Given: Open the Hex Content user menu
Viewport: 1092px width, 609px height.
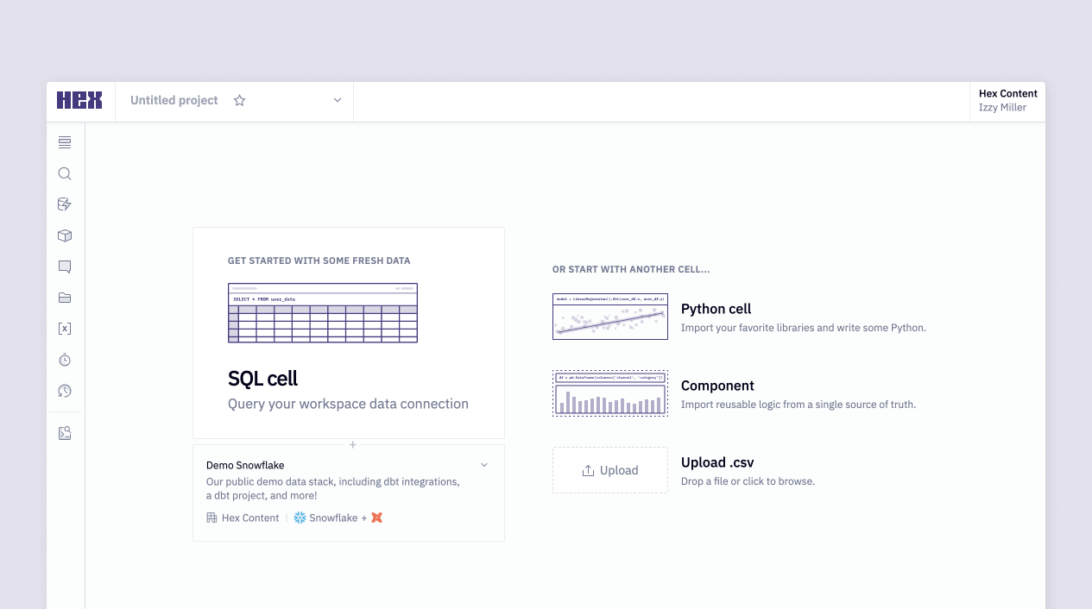Looking at the screenshot, I should 1007,101.
